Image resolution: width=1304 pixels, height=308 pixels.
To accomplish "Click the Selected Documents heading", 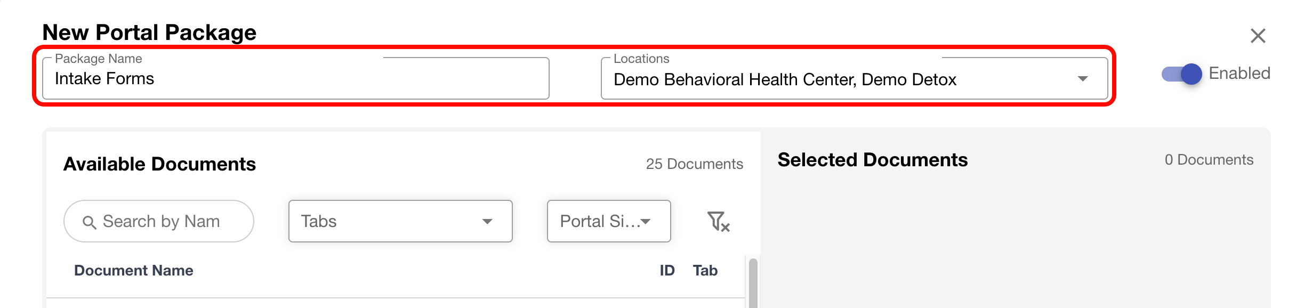I will tap(872, 160).
